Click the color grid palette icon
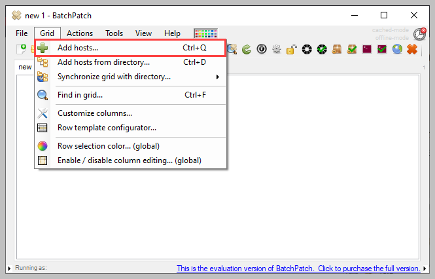This screenshot has height=279, width=435. click(x=206, y=33)
